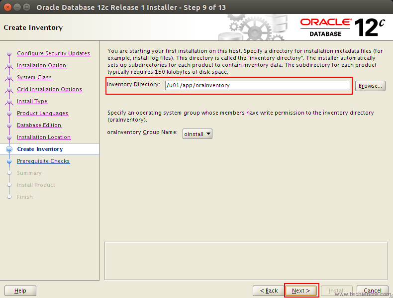Maximize the installer window
Image resolution: width=393 pixels, height=298 pixels.
[26, 7]
